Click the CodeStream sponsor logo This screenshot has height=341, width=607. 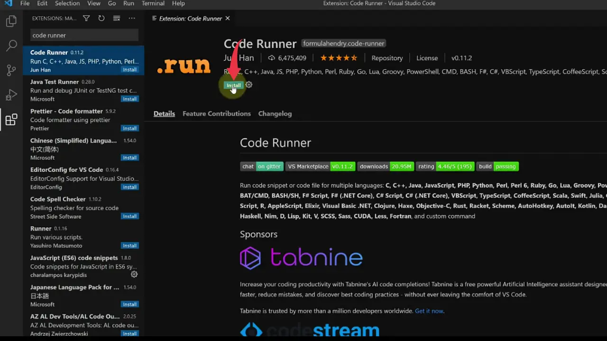click(x=310, y=330)
